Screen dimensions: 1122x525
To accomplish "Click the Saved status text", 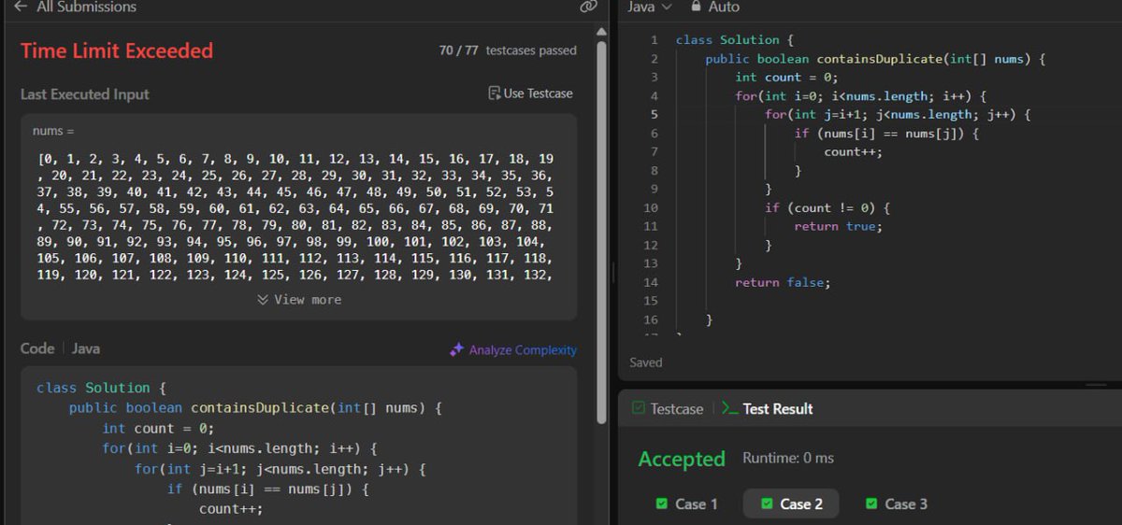I will tap(646, 362).
